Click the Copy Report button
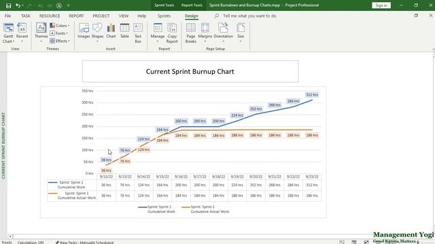The width and height of the screenshot is (435, 244). [x=172, y=33]
